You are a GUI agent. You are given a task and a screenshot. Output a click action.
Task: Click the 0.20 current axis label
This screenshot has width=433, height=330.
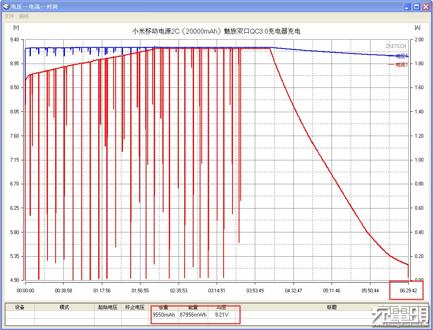[x=419, y=256]
